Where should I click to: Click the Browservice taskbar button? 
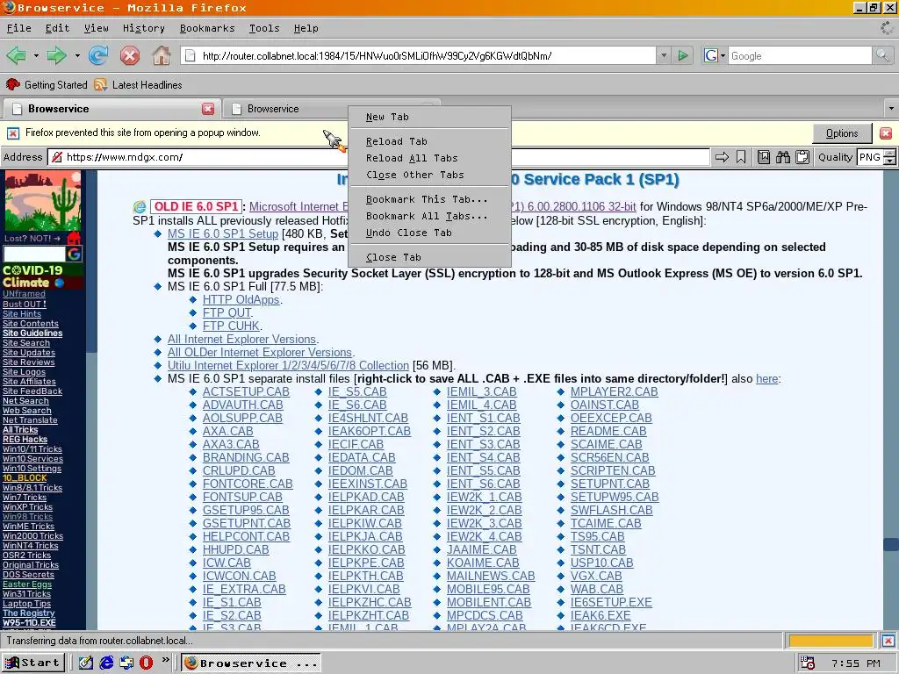click(251, 663)
